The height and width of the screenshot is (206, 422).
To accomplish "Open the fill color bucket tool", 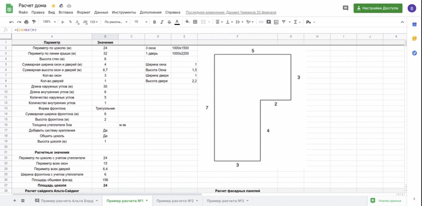I will tap(187, 22).
